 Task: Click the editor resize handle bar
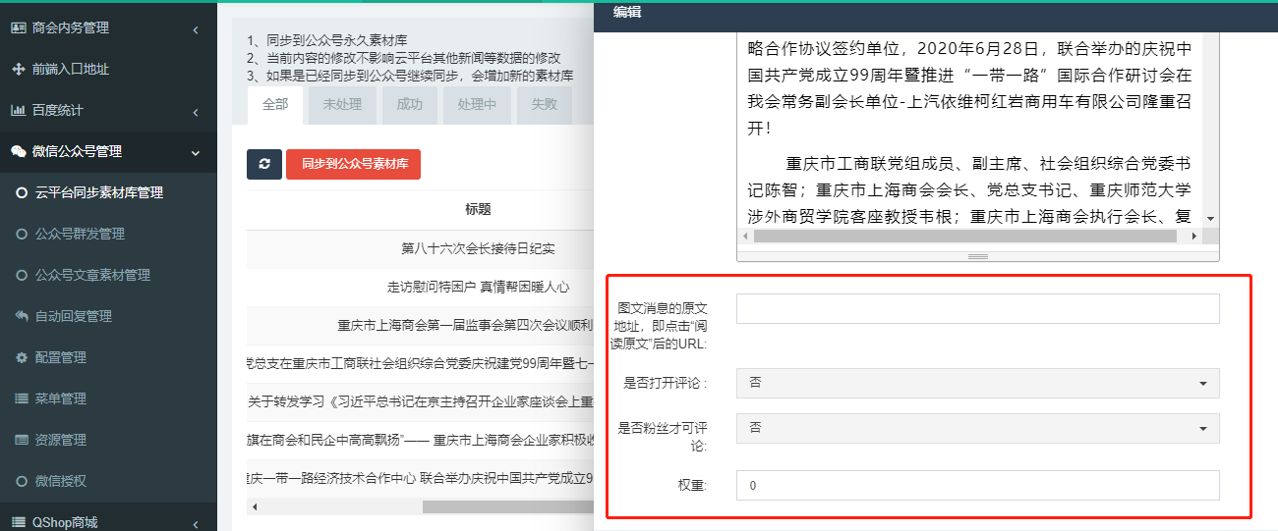click(x=977, y=256)
